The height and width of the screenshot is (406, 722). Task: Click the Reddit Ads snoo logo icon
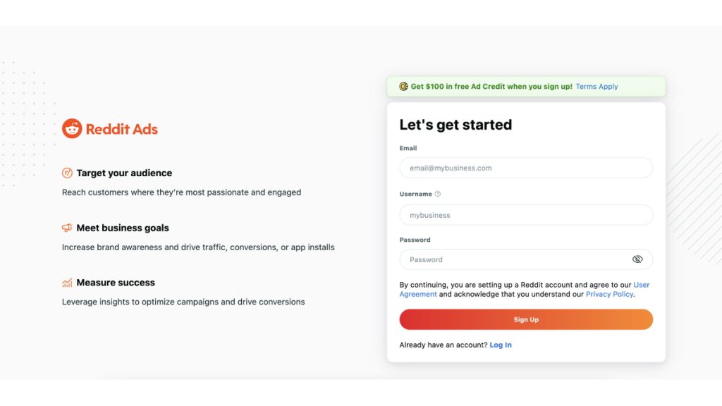(x=72, y=128)
